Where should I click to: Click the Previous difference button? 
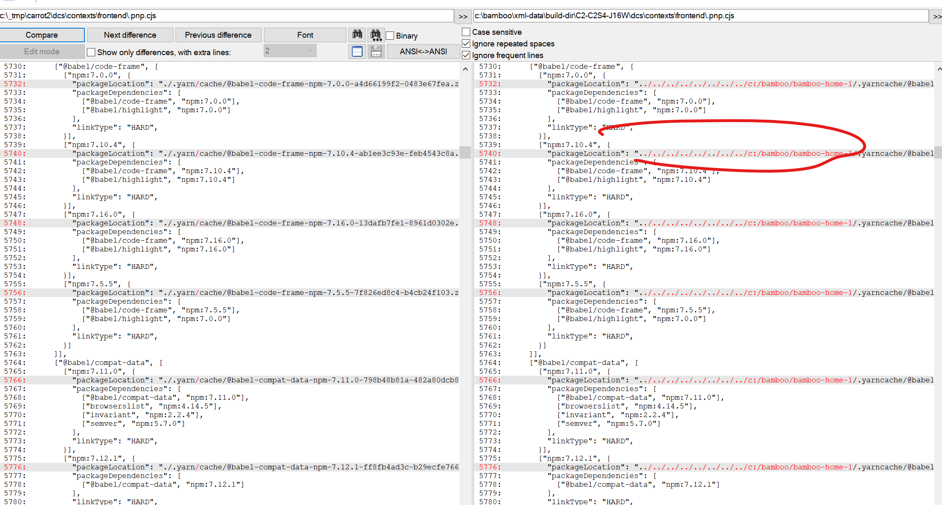coord(218,35)
